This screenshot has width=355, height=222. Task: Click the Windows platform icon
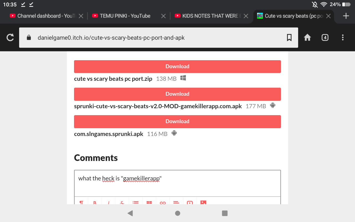coord(183,78)
